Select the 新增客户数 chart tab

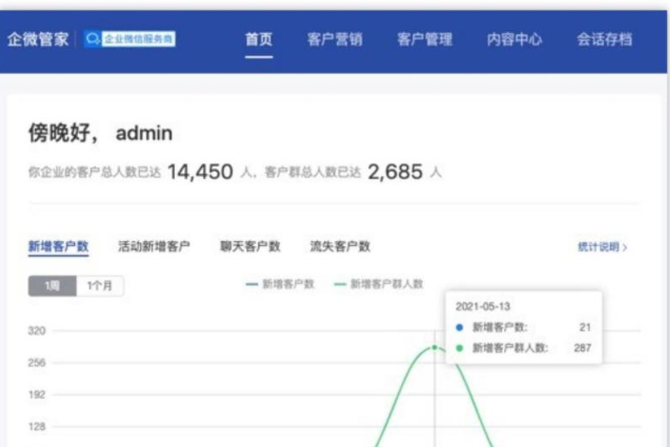click(58, 247)
